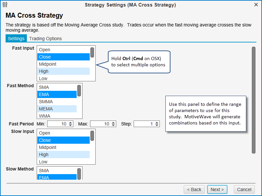This screenshot has width=262, height=196.
Task: Choose Midpoint in Fast Input list
Action: 63,64
